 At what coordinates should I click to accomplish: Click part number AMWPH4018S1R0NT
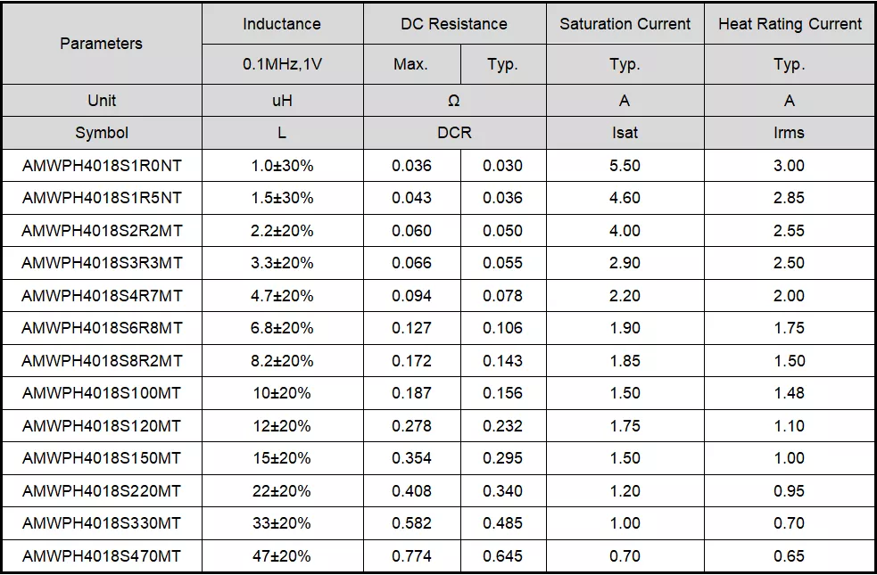click(101, 165)
